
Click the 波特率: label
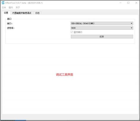11,28
